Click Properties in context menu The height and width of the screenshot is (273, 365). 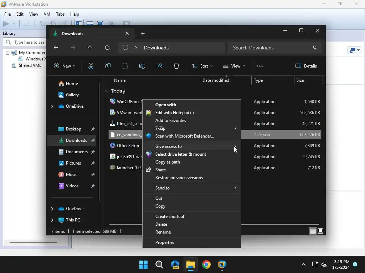[x=191, y=242]
